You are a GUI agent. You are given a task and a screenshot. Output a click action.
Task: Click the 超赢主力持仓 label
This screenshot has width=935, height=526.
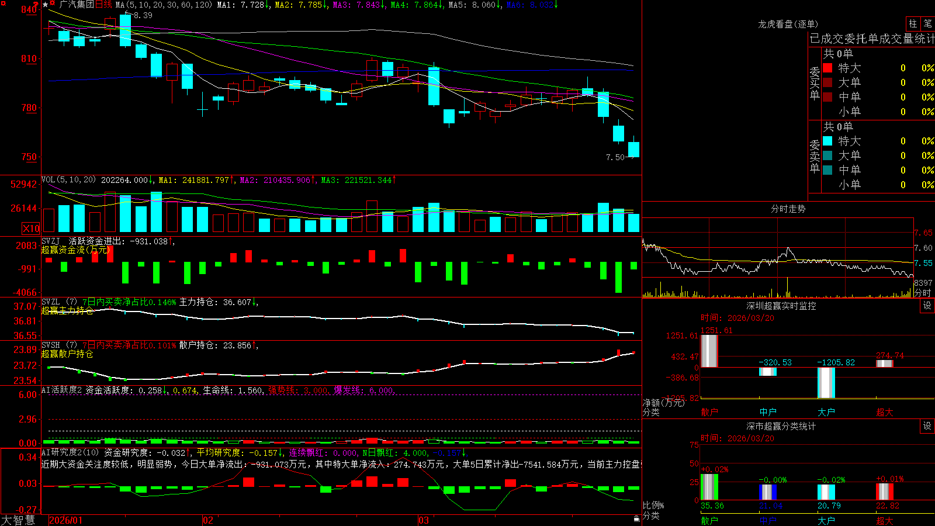67,310
